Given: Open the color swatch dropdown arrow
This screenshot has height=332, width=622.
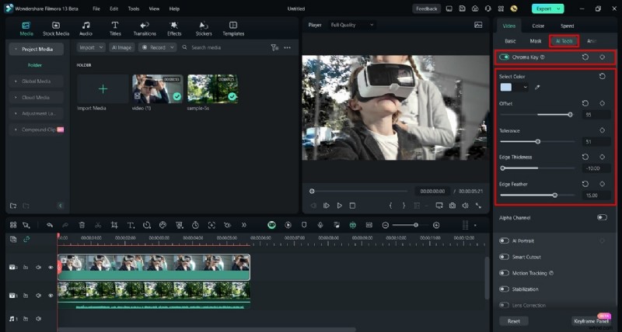Looking at the screenshot, I should tap(526, 88).
